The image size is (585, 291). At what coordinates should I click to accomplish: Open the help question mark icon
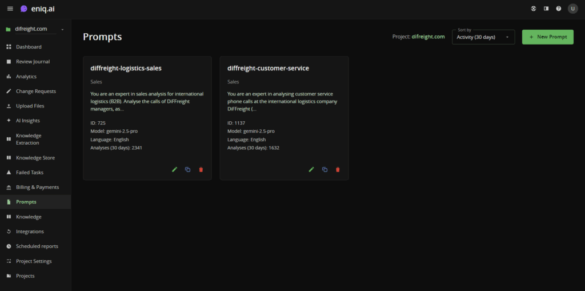coord(559,9)
